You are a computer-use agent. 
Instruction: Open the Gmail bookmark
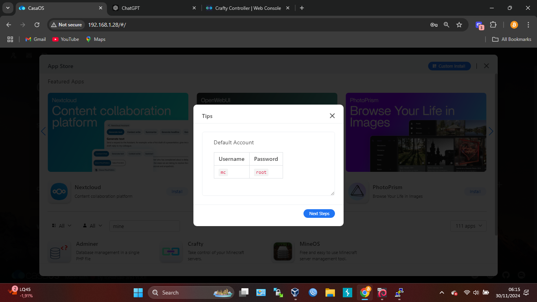pyautogui.click(x=36, y=39)
